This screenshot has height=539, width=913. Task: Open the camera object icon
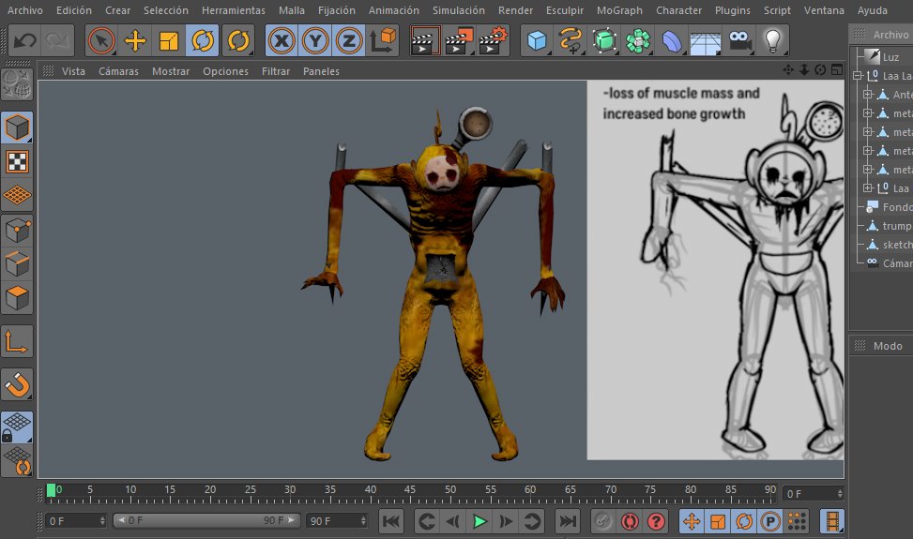(739, 40)
